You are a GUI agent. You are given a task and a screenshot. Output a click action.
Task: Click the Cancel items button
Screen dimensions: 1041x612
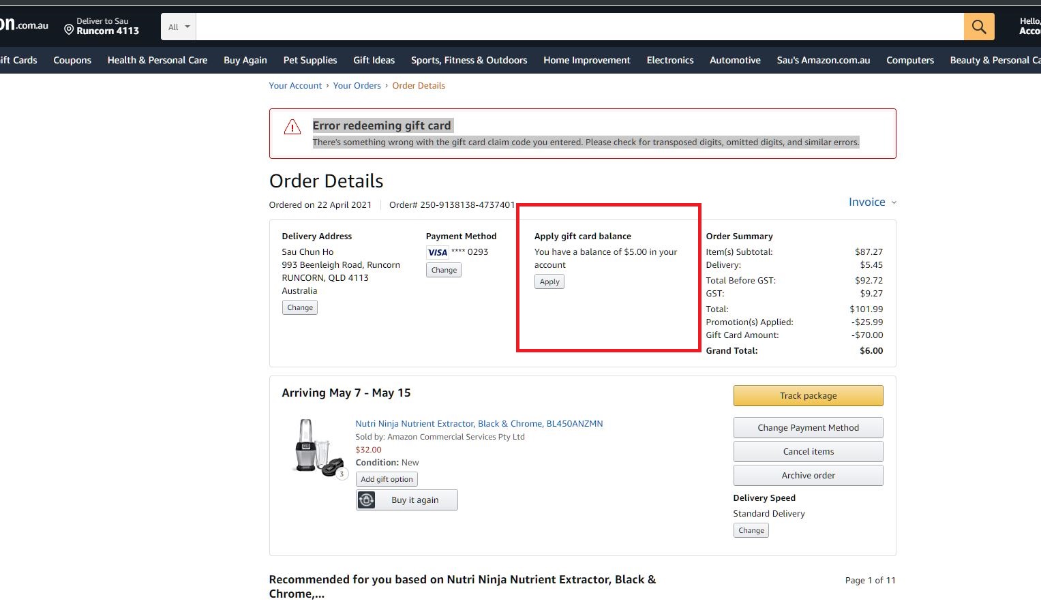(x=809, y=452)
